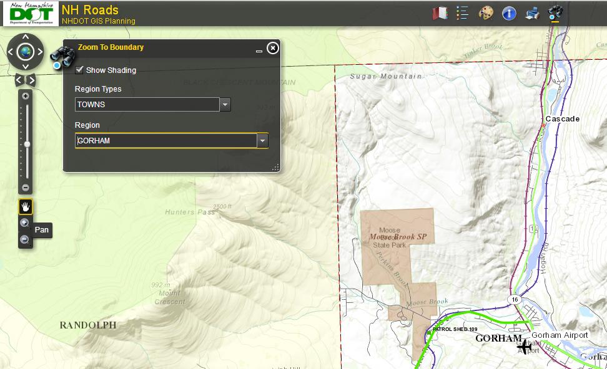Go to next map extent
The image size is (607, 369).
tap(32, 80)
